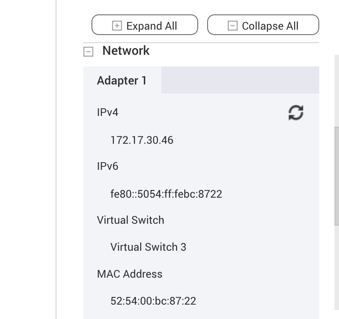Click the Collapse All button
Screen dimensions: 339x319
coord(263,25)
